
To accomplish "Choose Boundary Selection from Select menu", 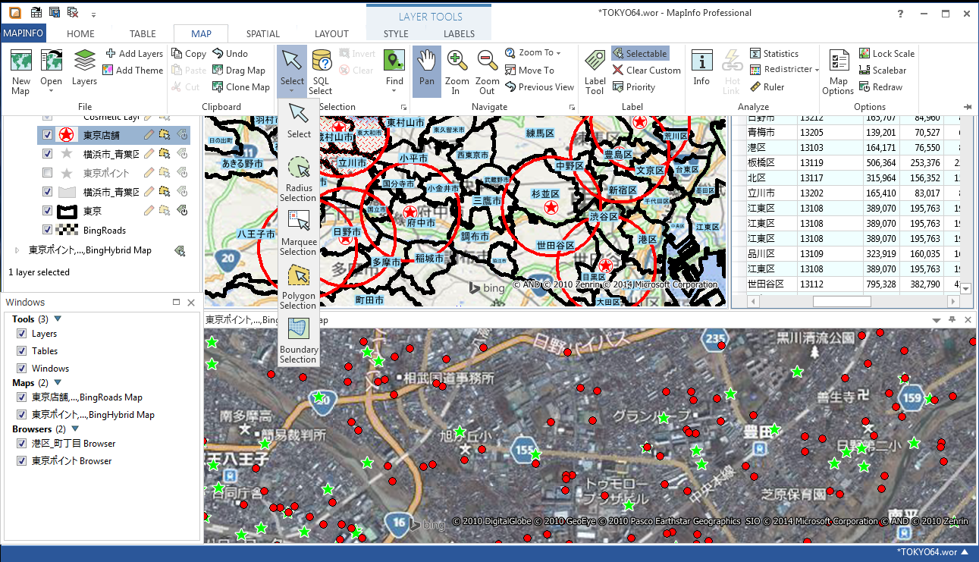I will point(298,341).
